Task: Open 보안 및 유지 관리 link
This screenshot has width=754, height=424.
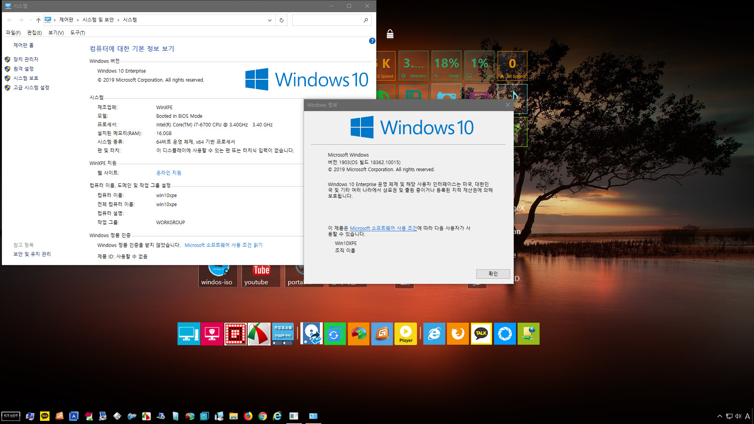Action: pyautogui.click(x=32, y=254)
